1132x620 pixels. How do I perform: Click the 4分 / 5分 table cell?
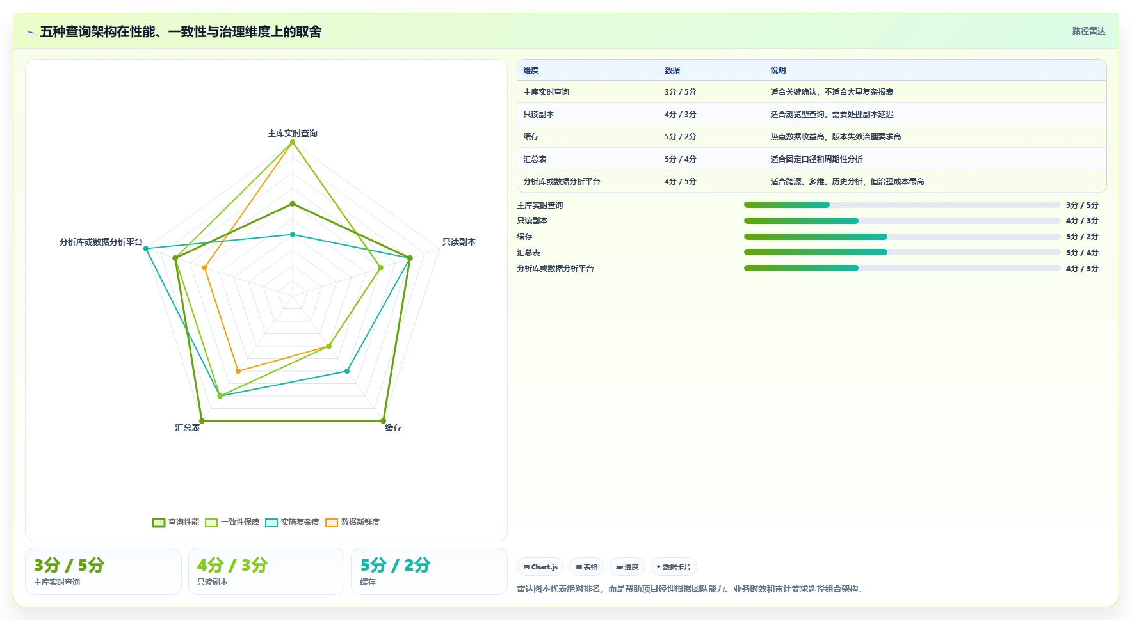click(680, 182)
